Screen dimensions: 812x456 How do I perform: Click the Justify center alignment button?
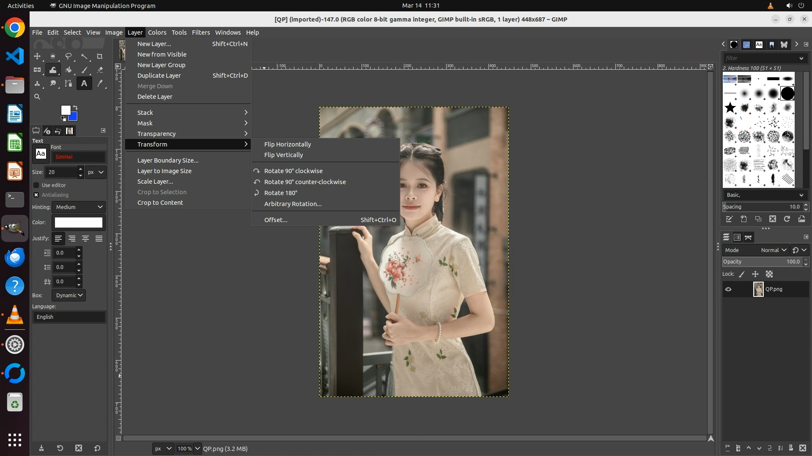85,239
